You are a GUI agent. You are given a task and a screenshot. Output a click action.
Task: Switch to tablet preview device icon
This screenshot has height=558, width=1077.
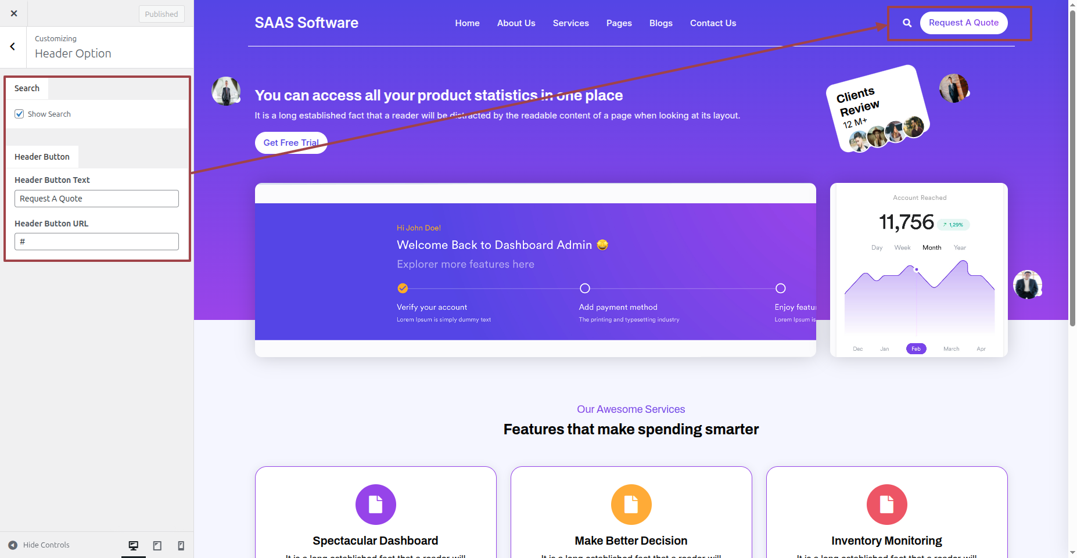157,545
